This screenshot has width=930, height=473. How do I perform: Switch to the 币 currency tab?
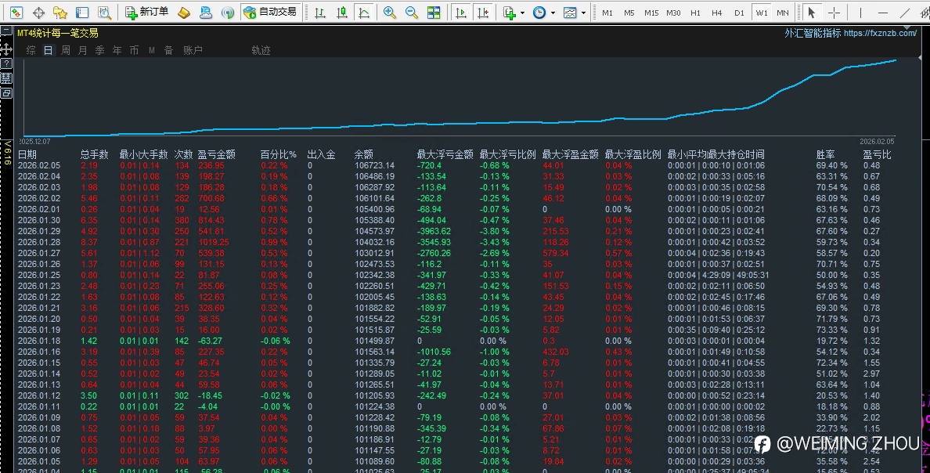pyautogui.click(x=134, y=50)
